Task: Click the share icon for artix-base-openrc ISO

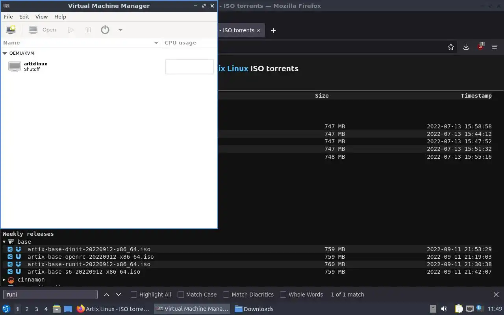Action: pos(10,257)
